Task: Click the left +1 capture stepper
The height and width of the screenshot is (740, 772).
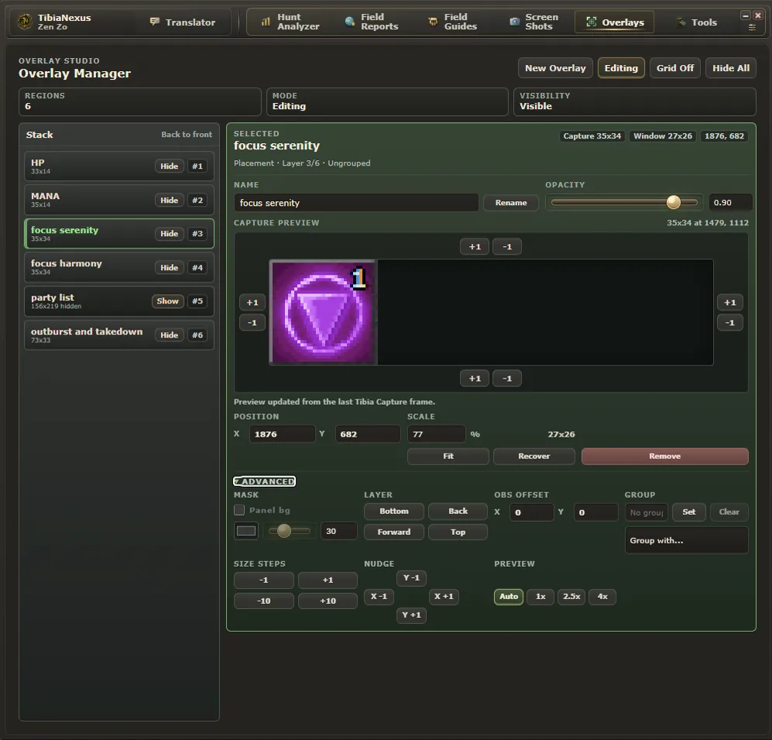Action: (x=252, y=303)
